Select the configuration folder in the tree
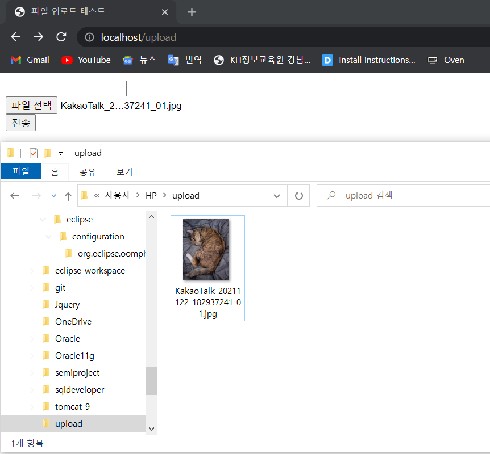Image resolution: width=490 pixels, height=454 pixels. 98,237
